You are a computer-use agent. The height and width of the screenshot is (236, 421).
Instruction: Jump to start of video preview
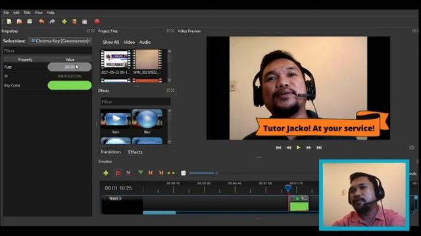[x=278, y=147]
